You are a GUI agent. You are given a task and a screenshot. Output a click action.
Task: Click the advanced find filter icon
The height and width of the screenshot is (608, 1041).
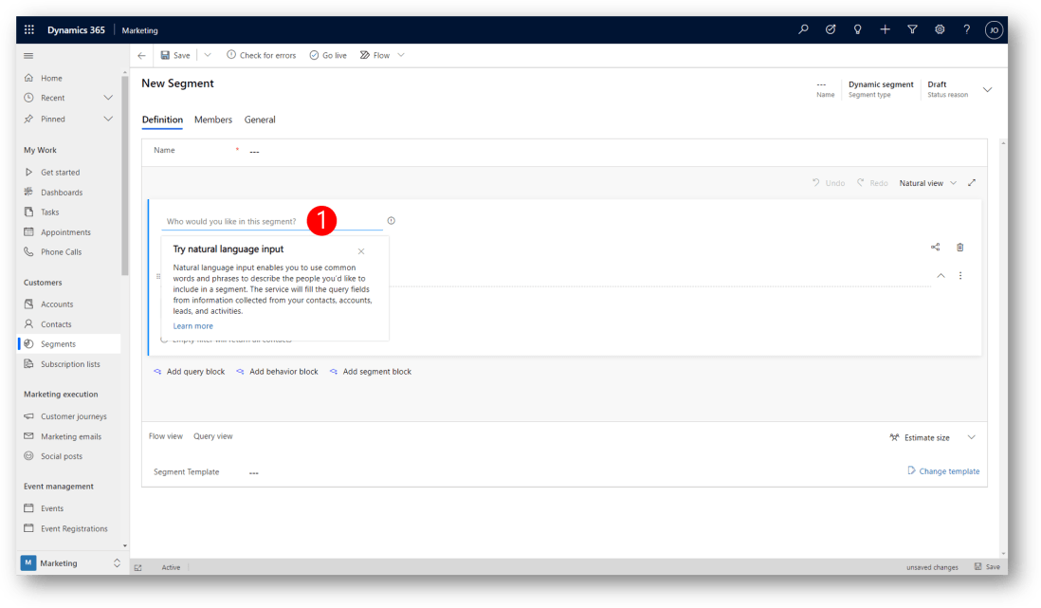tap(912, 30)
